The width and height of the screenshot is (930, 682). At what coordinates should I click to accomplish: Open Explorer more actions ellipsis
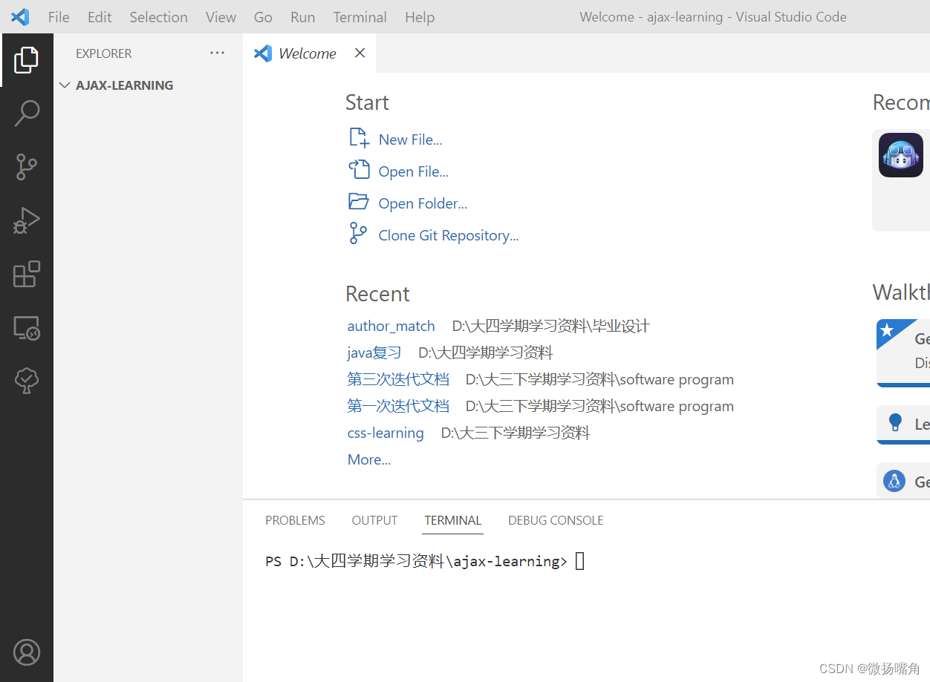pyautogui.click(x=217, y=53)
